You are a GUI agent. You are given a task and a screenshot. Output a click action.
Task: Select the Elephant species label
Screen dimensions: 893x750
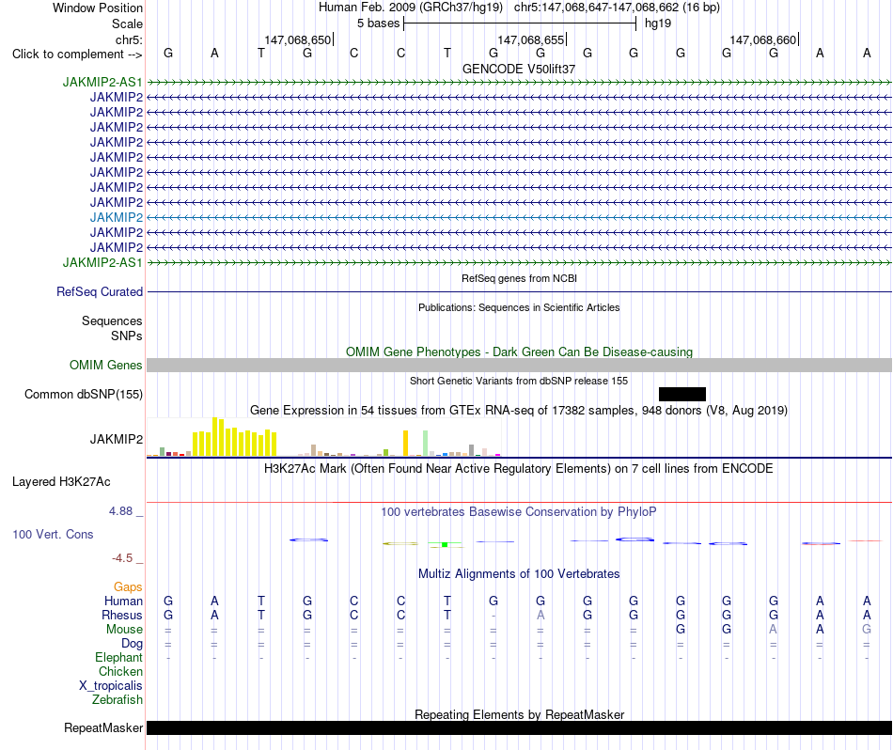tap(118, 657)
